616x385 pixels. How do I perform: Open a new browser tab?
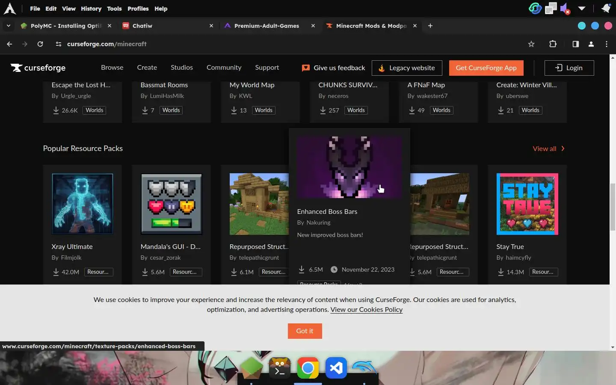point(430,26)
